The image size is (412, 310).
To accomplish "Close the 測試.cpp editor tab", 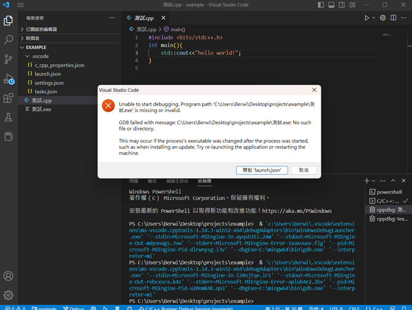I will [164, 18].
